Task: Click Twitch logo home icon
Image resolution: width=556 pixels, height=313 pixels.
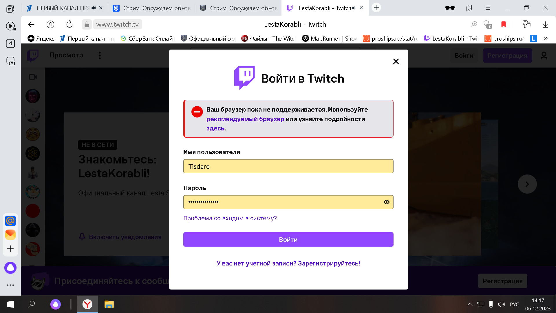Action: click(33, 56)
